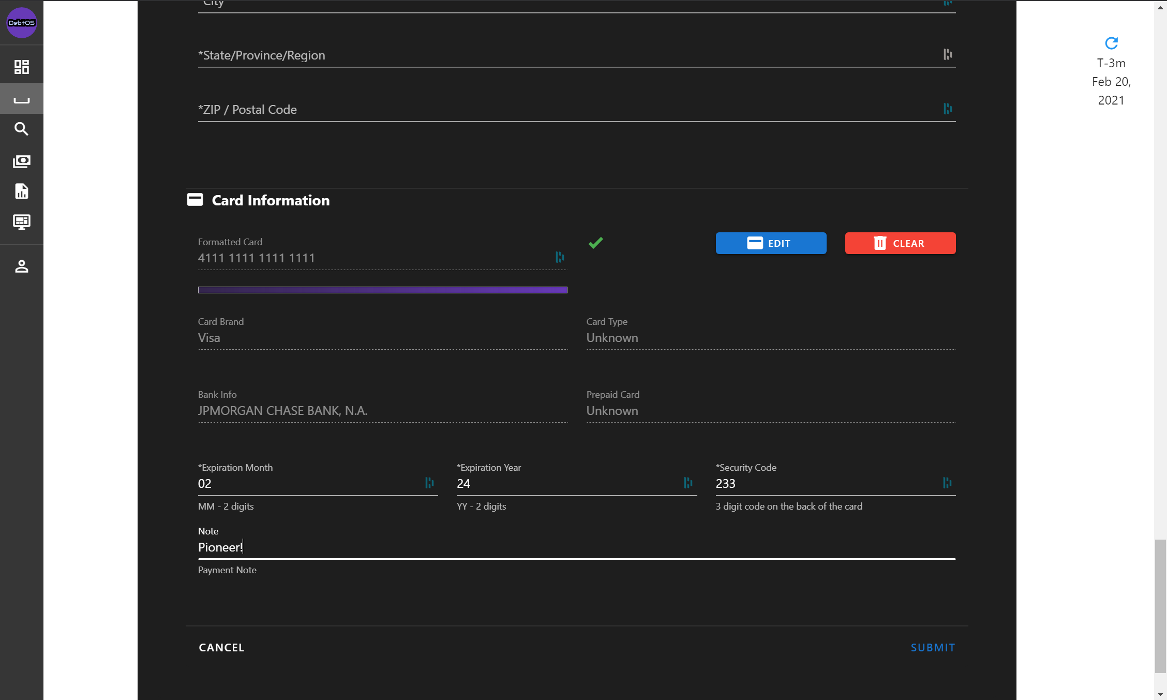1167x700 pixels.
Task: Click SUBMIT to send payment
Action: (933, 647)
